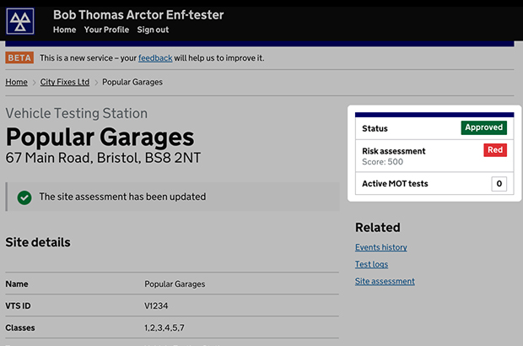Click the "Vehicle Testing Station" subtitle

click(x=77, y=113)
